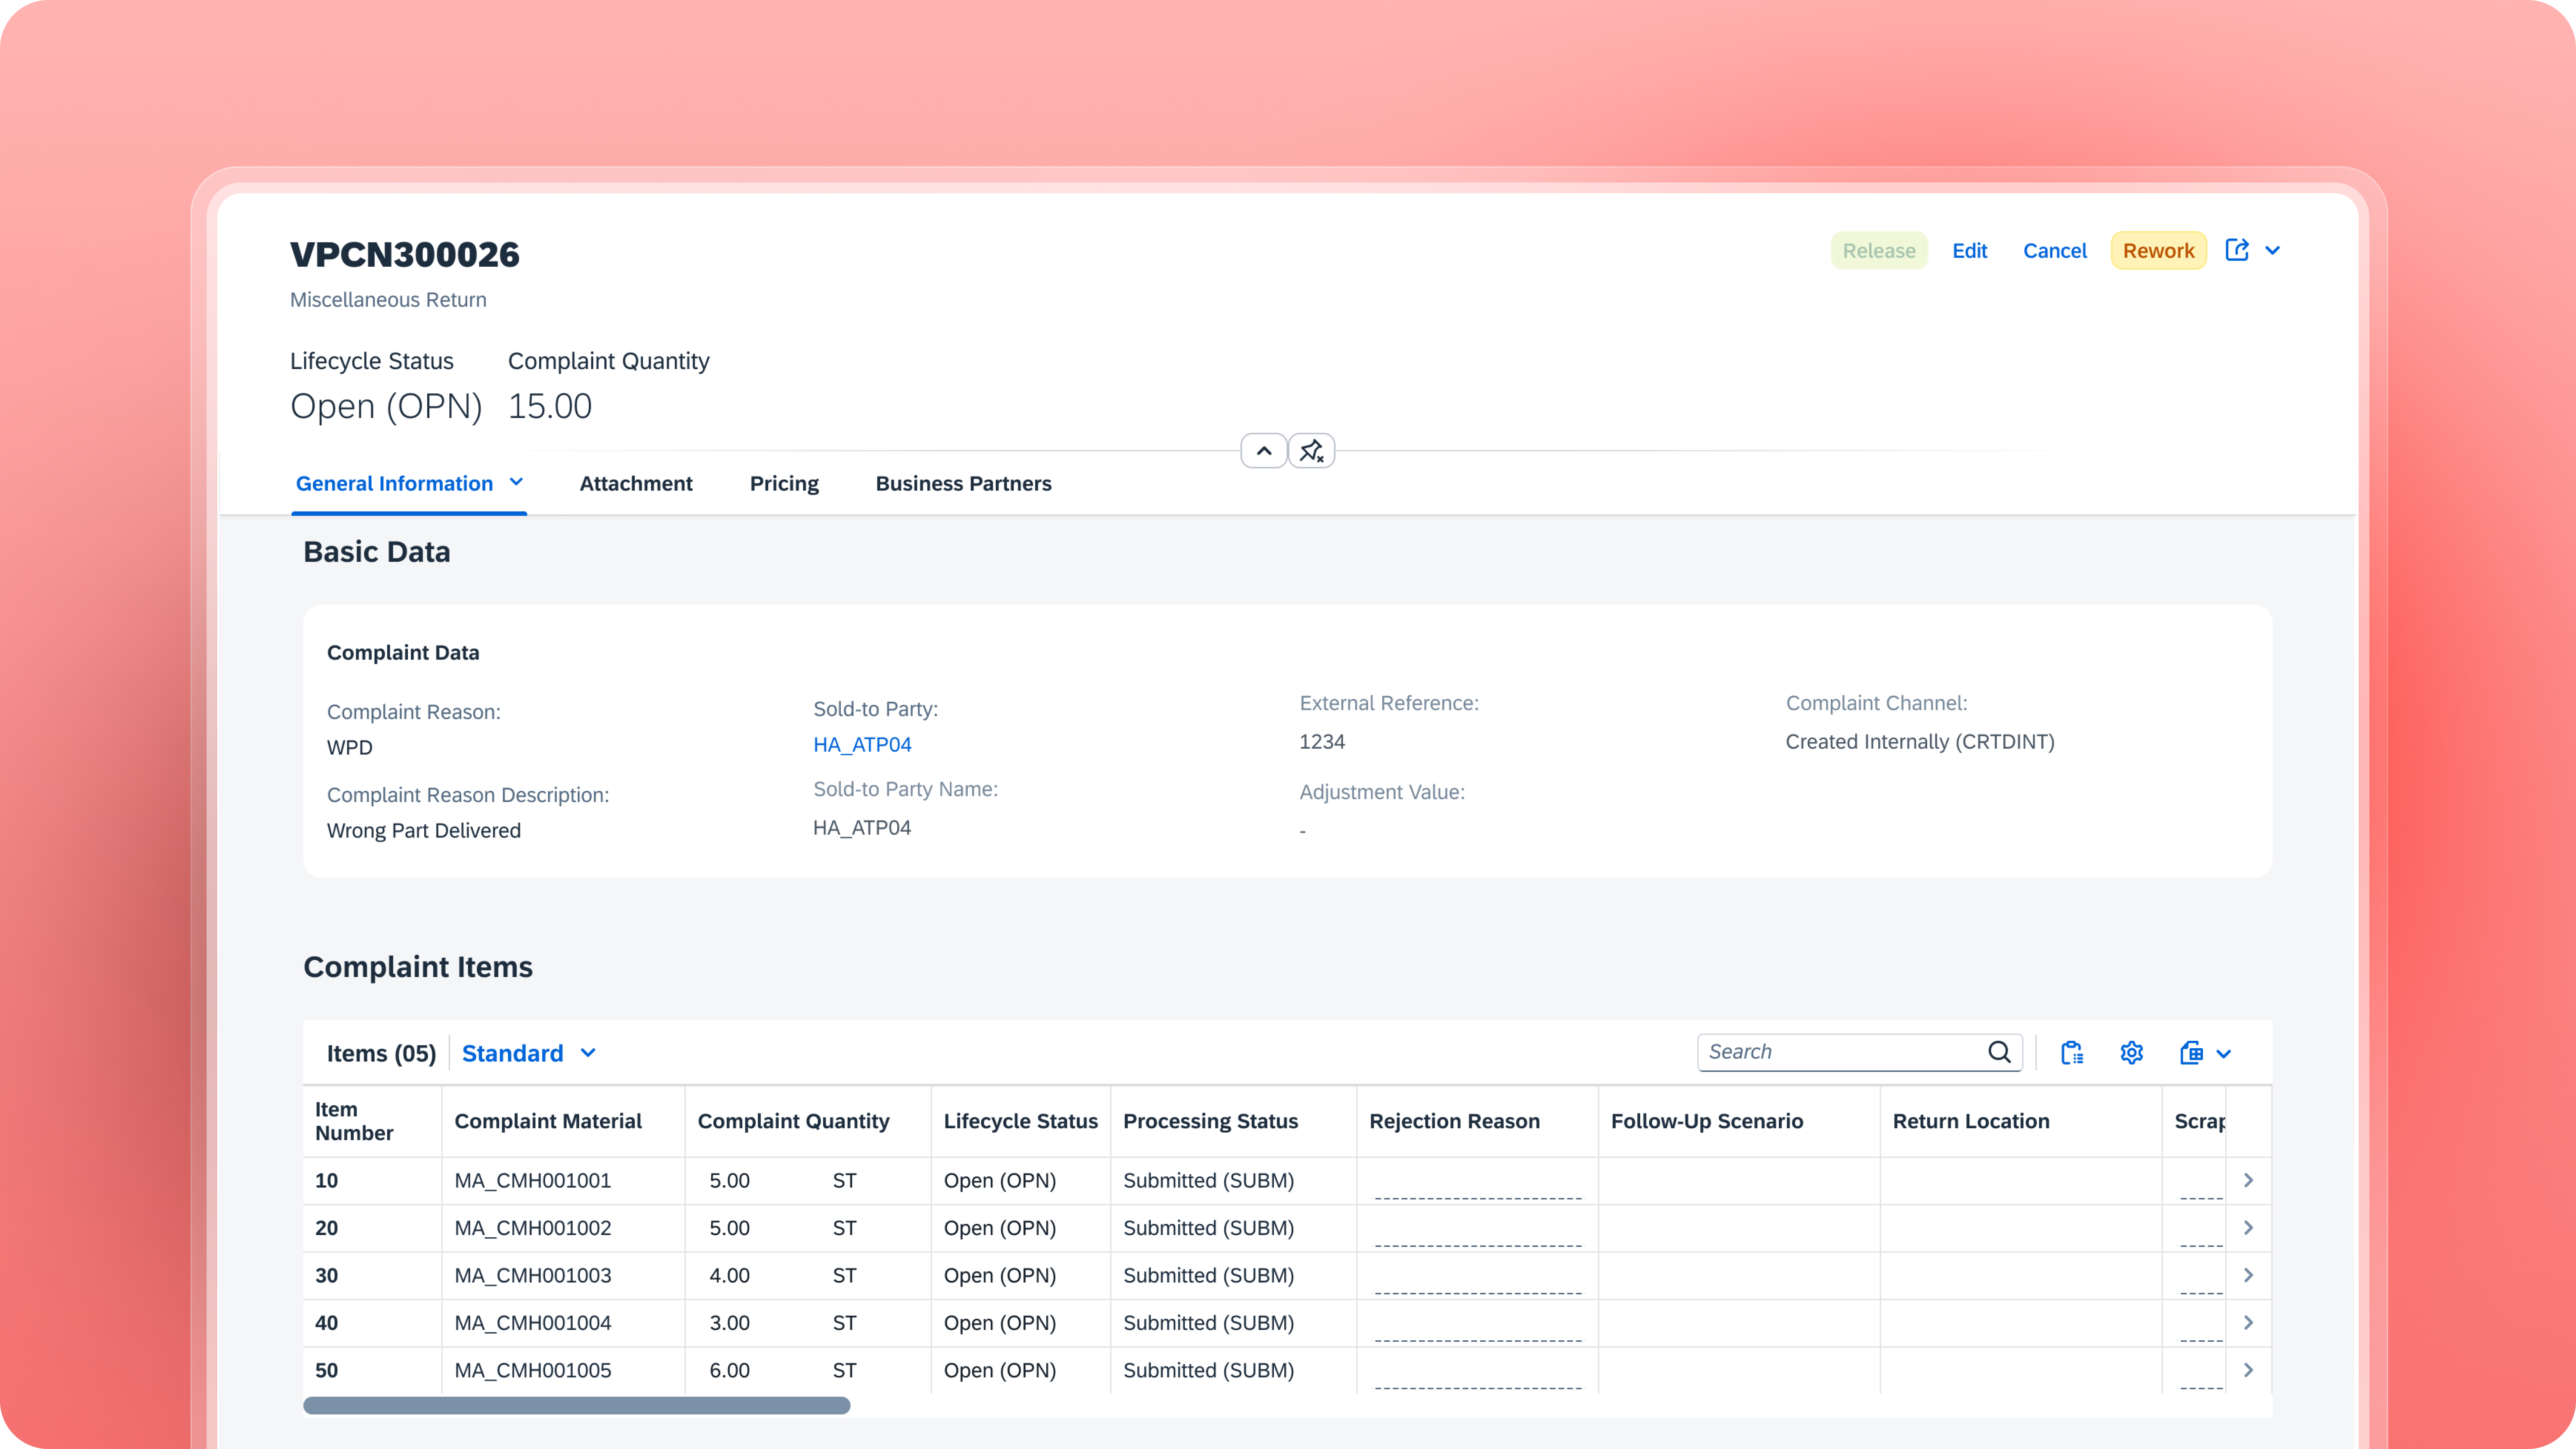Click the Processing Status column header
Viewport: 2576px width, 1449px height.
pos(1234,1121)
